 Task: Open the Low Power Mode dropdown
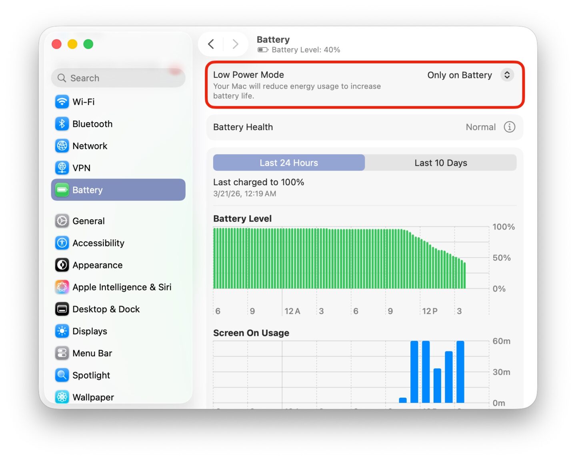[x=507, y=75]
